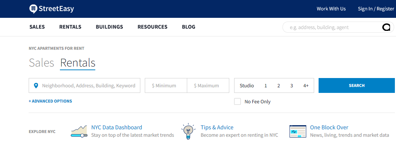396x149 pixels.
Task: Open the BUILDINGS menu
Action: [109, 27]
